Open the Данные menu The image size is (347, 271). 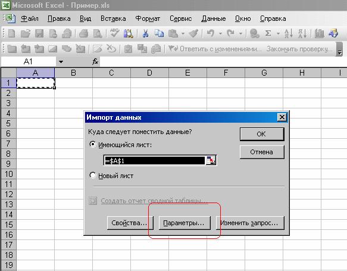[x=214, y=18]
